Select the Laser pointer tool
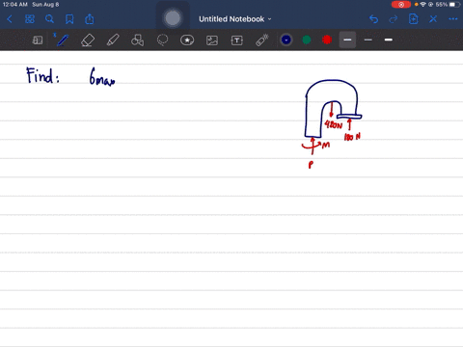 click(262, 40)
